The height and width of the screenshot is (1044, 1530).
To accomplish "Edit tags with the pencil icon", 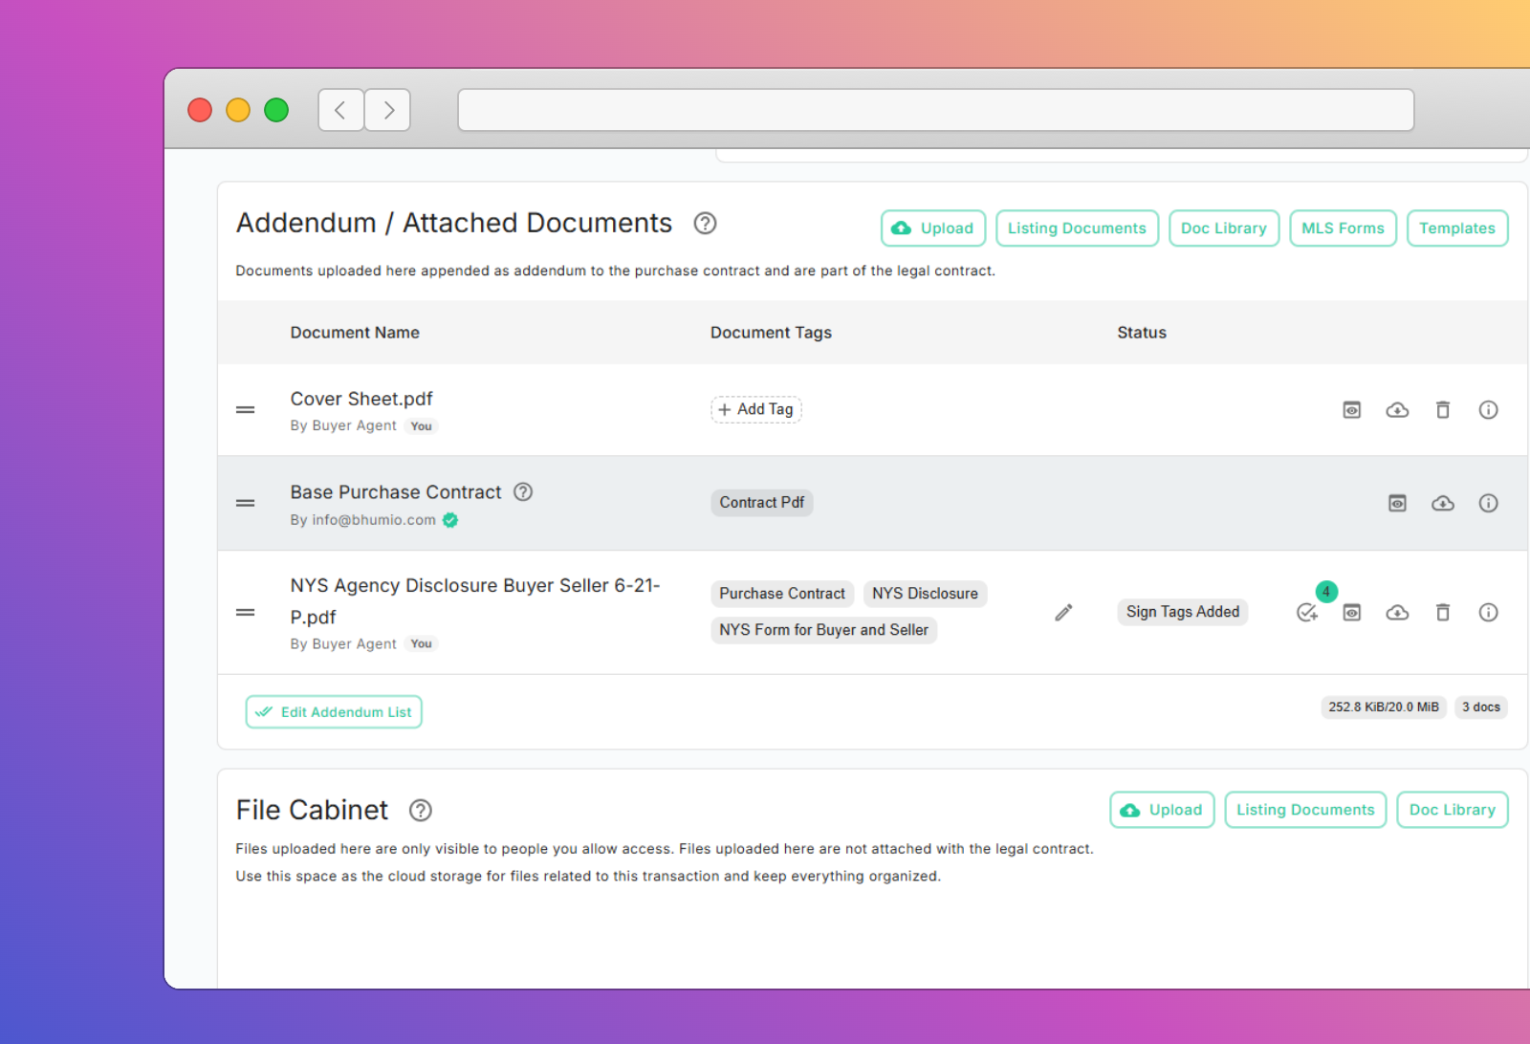I will point(1063,612).
